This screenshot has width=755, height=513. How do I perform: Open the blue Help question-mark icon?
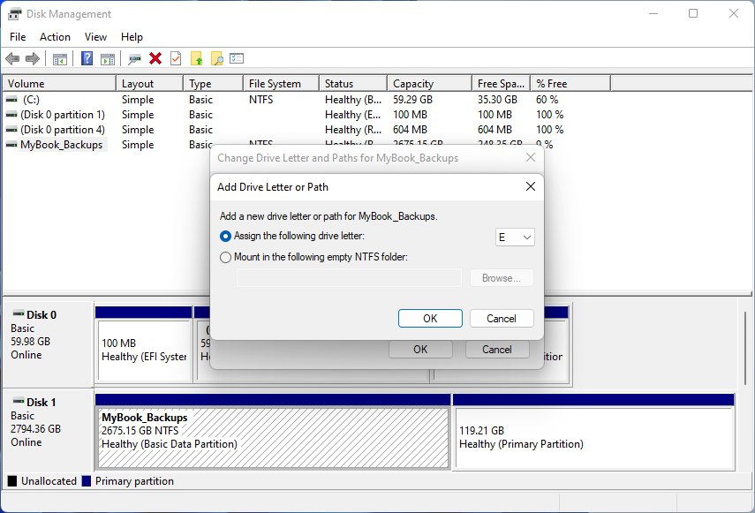point(87,58)
